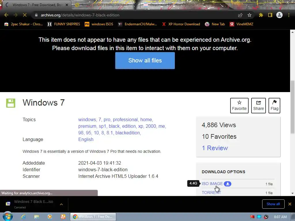Open the New Tab bookmark
Viewport: 295px width, 221px height.
click(x=215, y=24)
